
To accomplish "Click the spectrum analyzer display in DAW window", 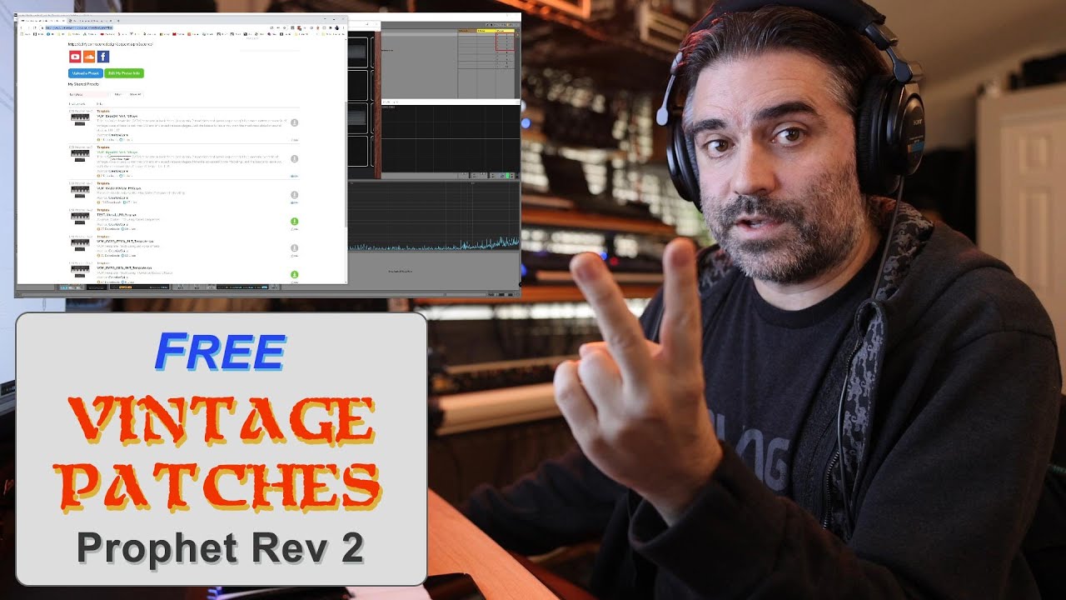I will click(434, 215).
